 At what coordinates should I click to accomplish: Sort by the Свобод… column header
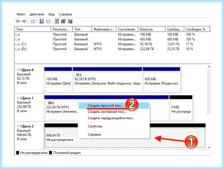175,29
